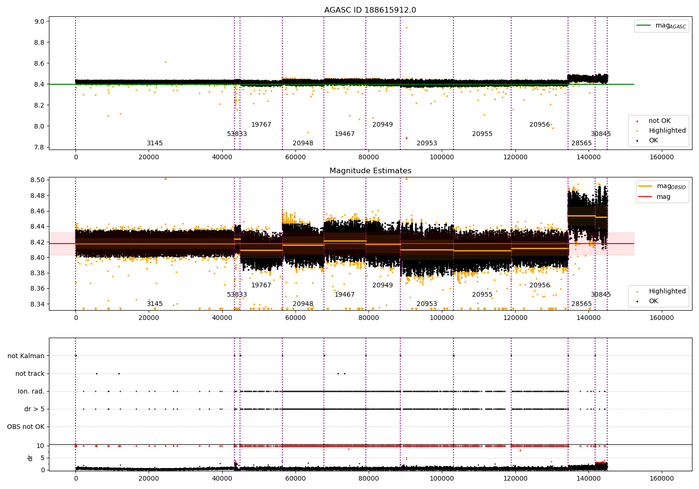699x489 pixels.
Task: Click obsid 20948 label in AGASC plot
Action: (x=303, y=143)
